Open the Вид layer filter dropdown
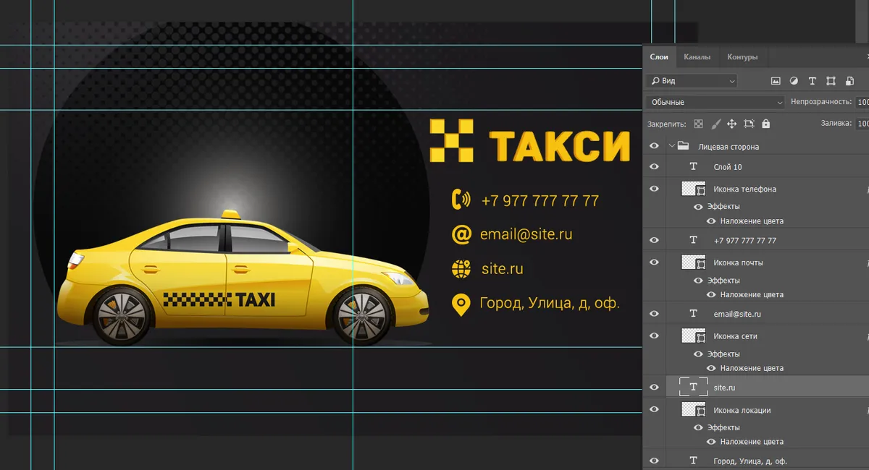The height and width of the screenshot is (470, 869). point(692,81)
